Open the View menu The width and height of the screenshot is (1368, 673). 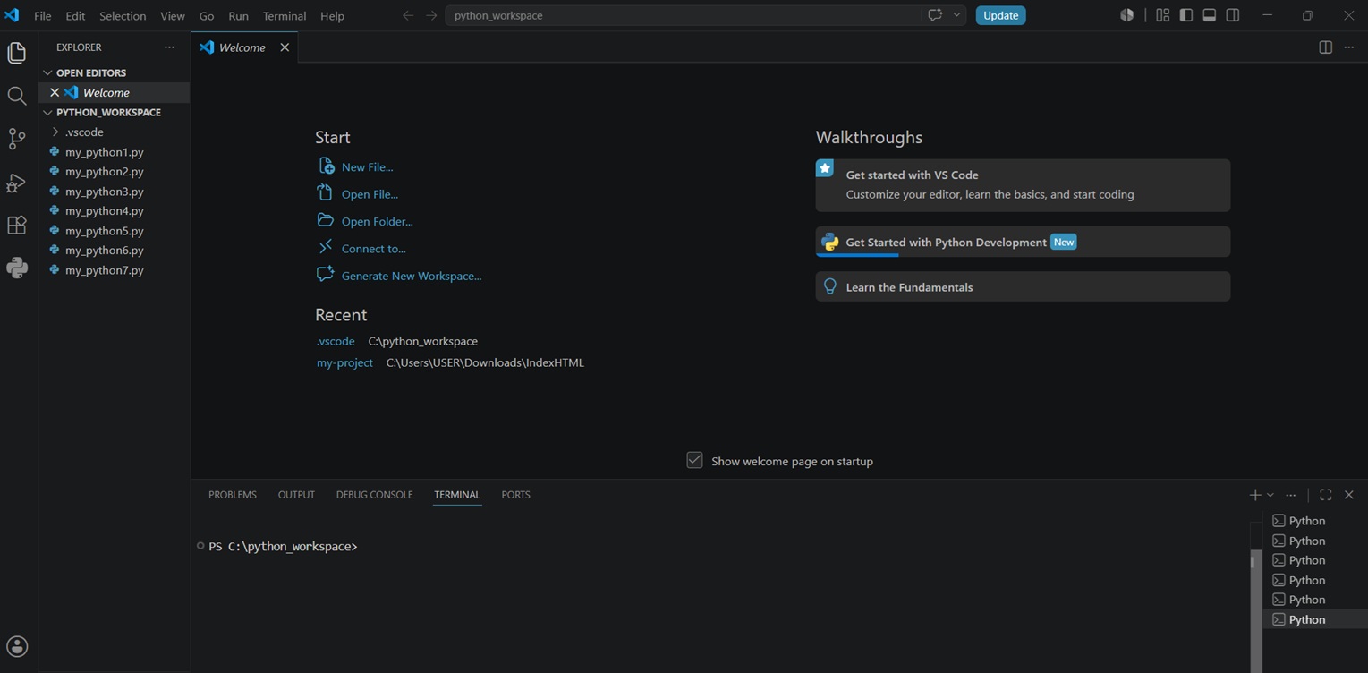point(173,15)
